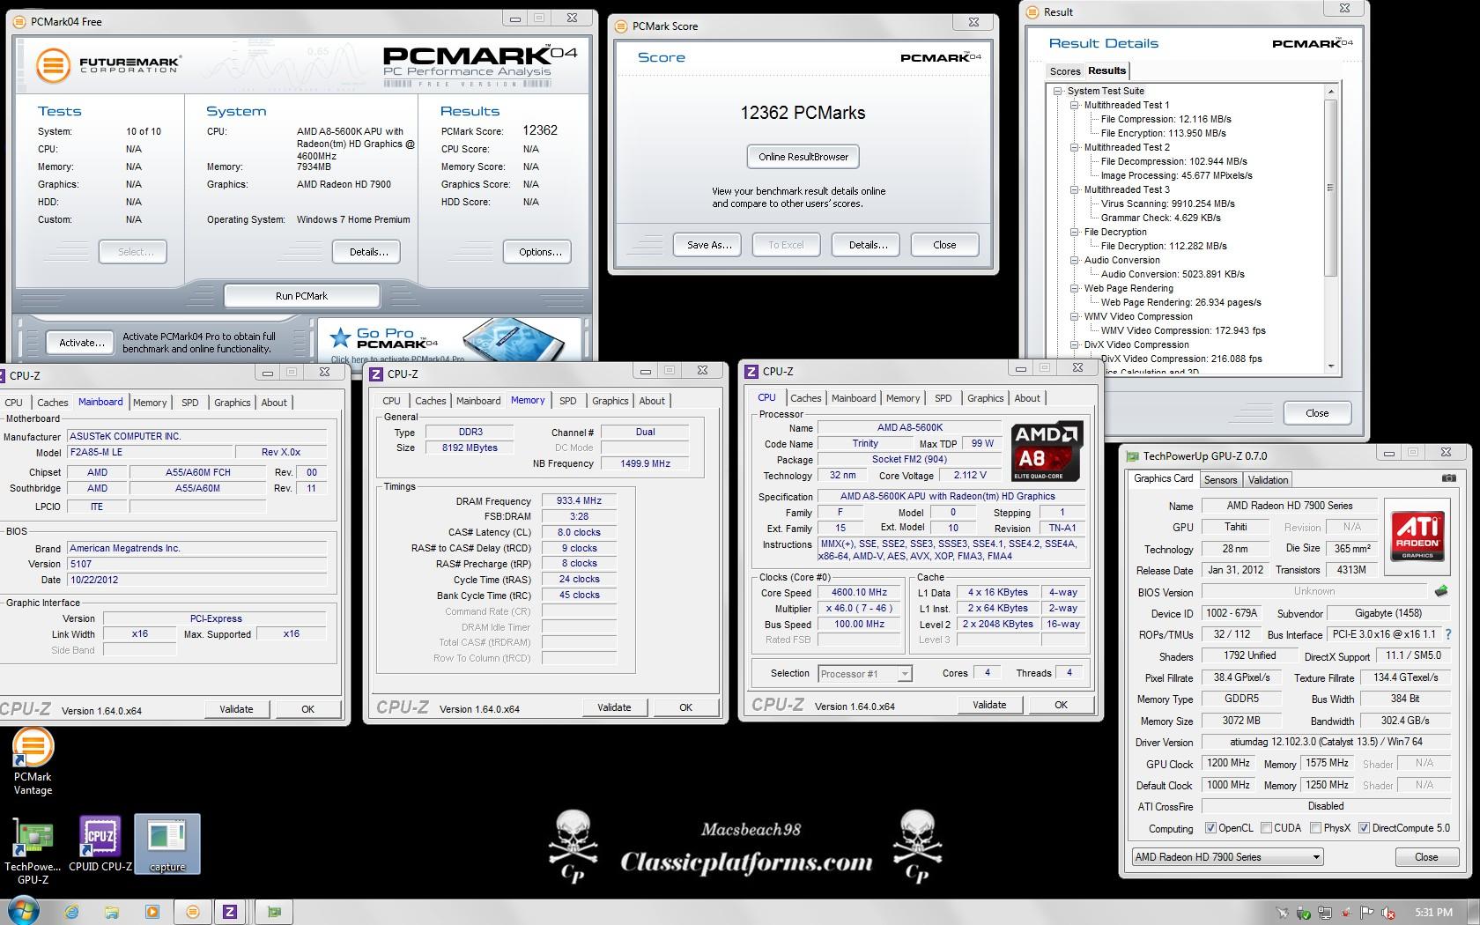Toggle OpenCL checkbox in GPU-Z

[x=1210, y=828]
